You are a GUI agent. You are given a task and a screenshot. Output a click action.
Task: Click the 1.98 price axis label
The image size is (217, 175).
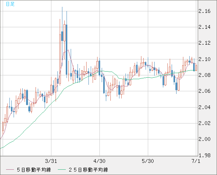205,155
